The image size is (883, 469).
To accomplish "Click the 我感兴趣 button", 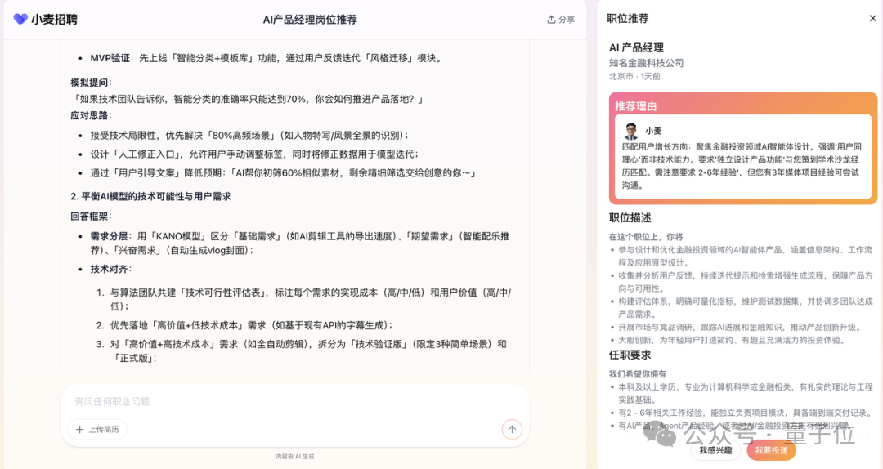I will click(x=715, y=450).
